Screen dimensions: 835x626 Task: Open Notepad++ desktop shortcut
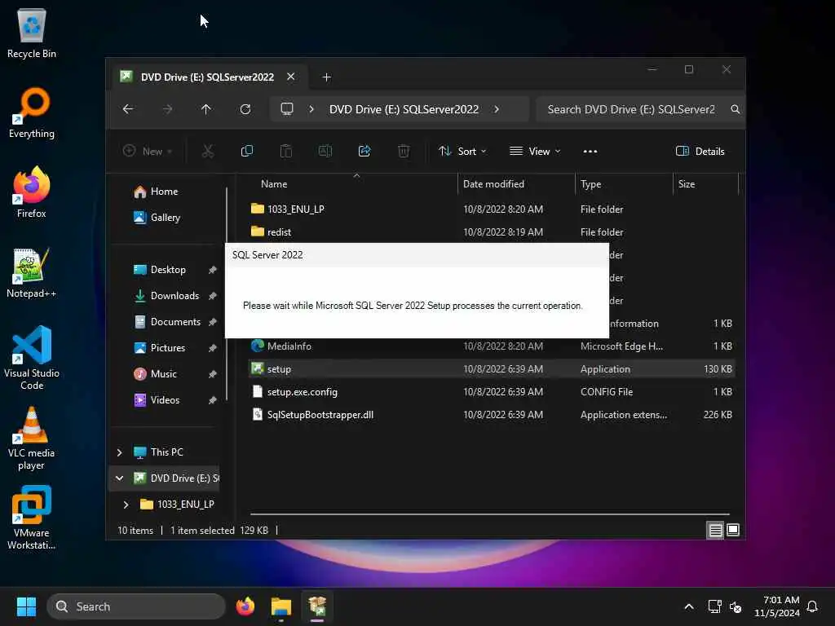(32, 272)
